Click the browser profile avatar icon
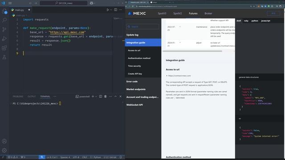The width and height of the screenshot is (285, 160). 281,6
